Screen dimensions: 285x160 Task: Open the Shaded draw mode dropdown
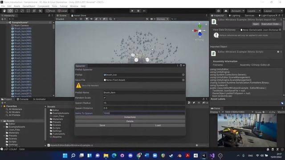tap(66, 19)
